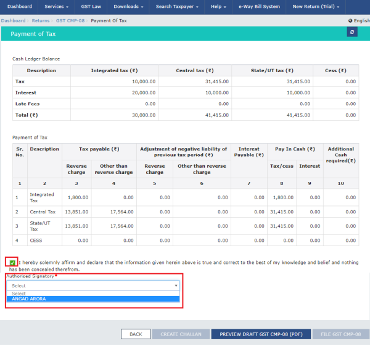Open the GST Law menu item

coord(92,7)
